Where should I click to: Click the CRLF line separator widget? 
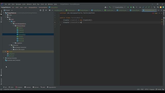(142, 89)
